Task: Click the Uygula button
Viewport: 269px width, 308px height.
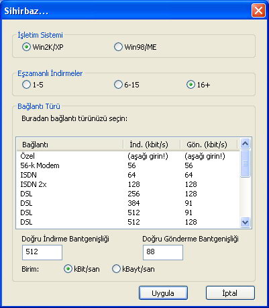Action: click(163, 293)
